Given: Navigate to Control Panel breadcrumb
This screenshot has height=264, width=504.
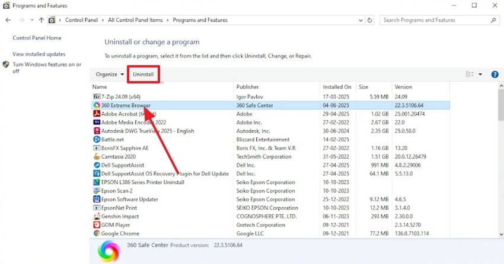Looking at the screenshot, I should (x=81, y=20).
